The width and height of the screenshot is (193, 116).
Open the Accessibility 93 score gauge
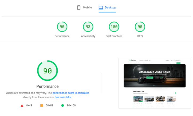[x=88, y=27]
